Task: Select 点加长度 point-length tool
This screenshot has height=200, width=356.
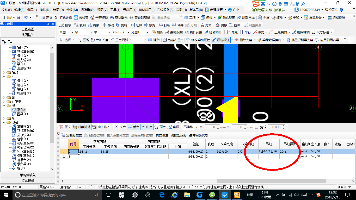Action: (x=100, y=40)
